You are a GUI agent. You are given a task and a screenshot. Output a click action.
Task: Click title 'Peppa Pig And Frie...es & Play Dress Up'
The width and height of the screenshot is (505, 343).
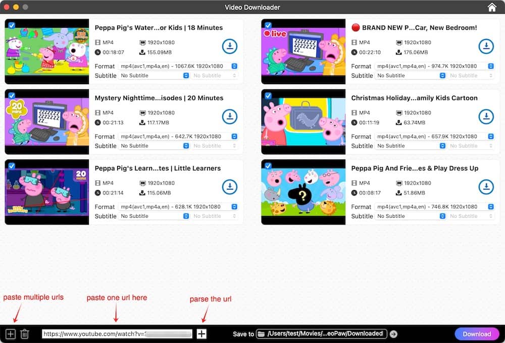point(415,168)
